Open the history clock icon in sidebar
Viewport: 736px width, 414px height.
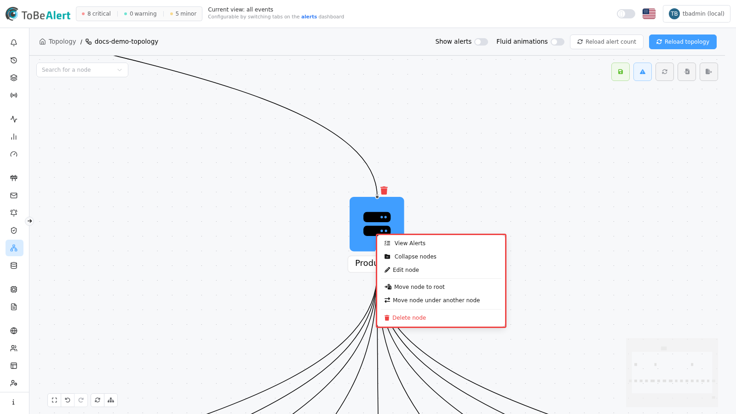click(x=14, y=60)
